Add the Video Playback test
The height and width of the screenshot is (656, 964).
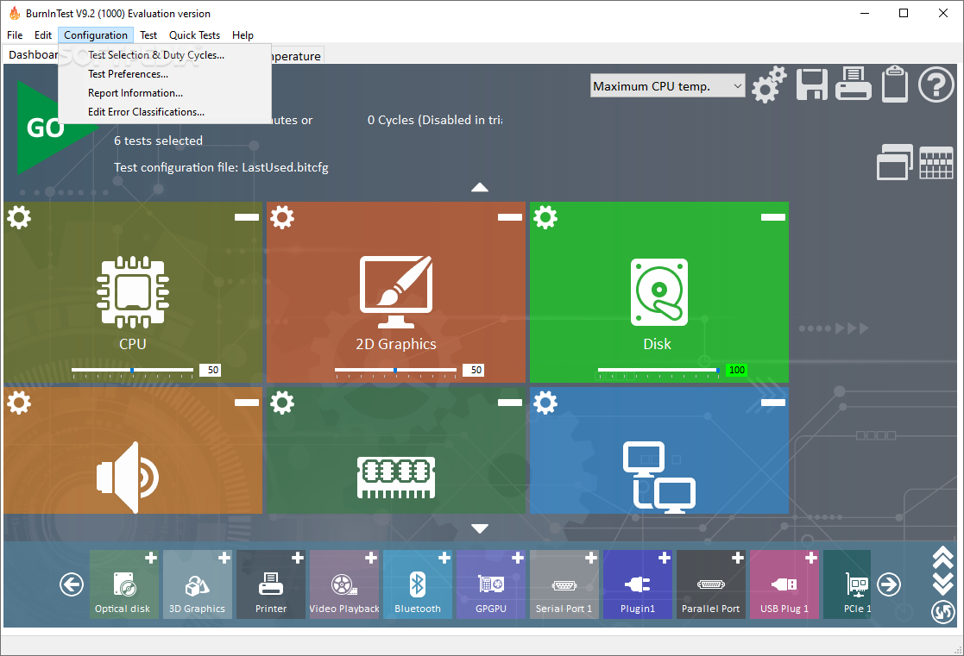coord(371,558)
